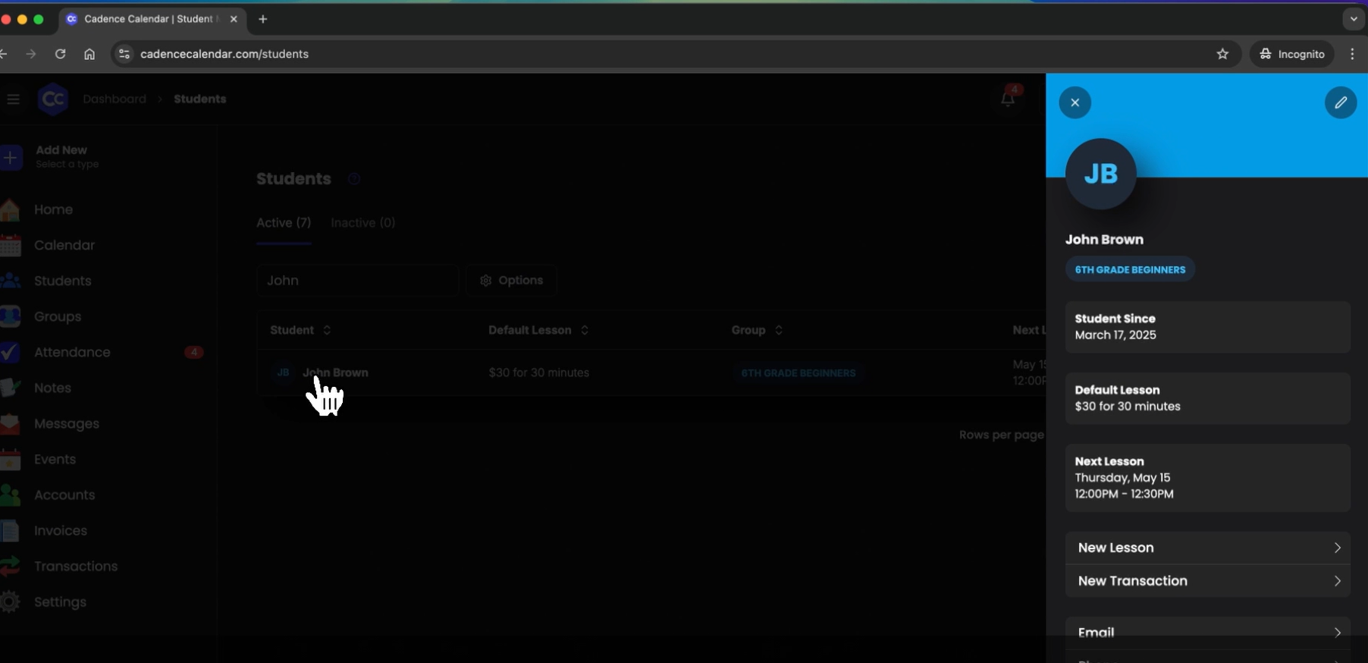The width and height of the screenshot is (1368, 663).
Task: Click the Students help question icon
Action: tap(353, 179)
